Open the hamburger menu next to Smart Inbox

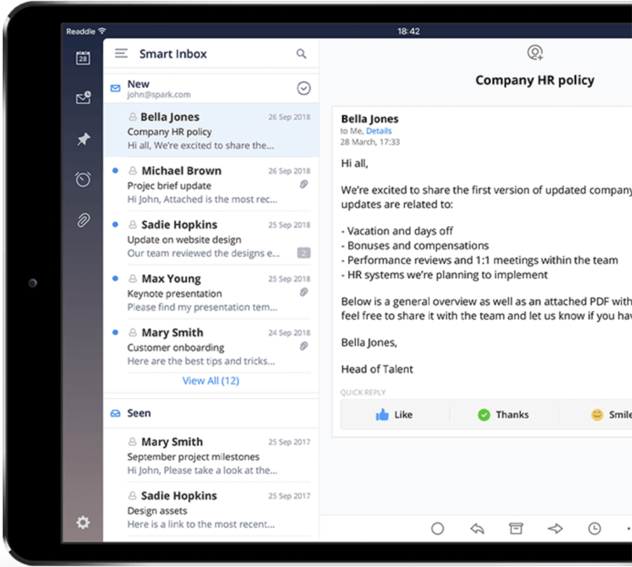[121, 53]
